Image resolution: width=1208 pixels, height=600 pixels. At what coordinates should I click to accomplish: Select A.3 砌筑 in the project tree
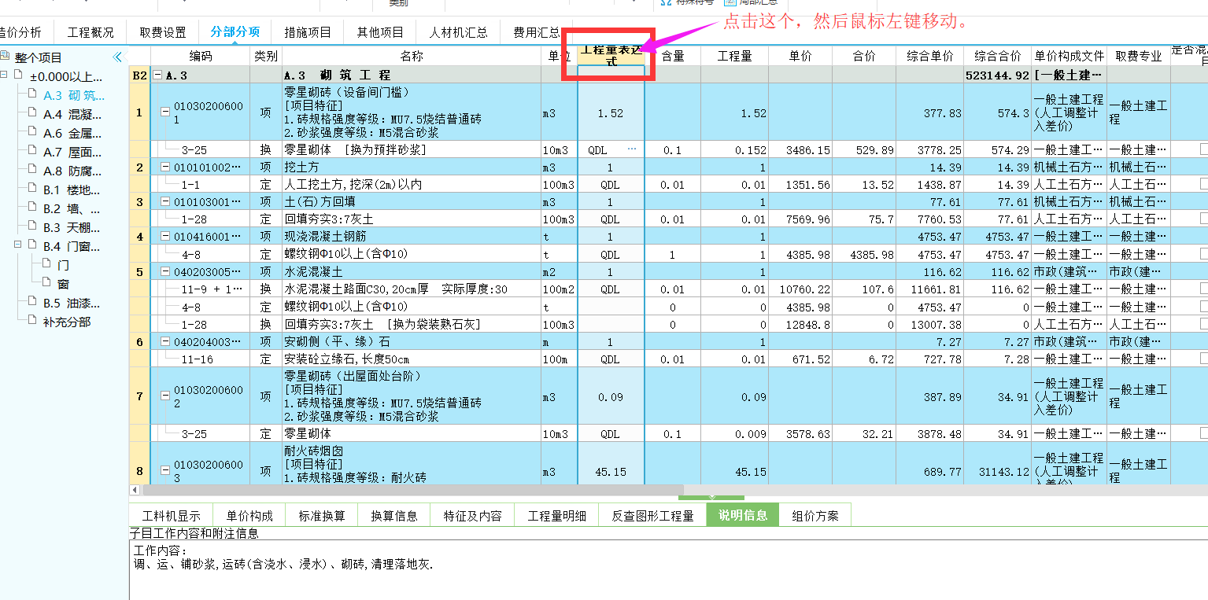point(74,95)
